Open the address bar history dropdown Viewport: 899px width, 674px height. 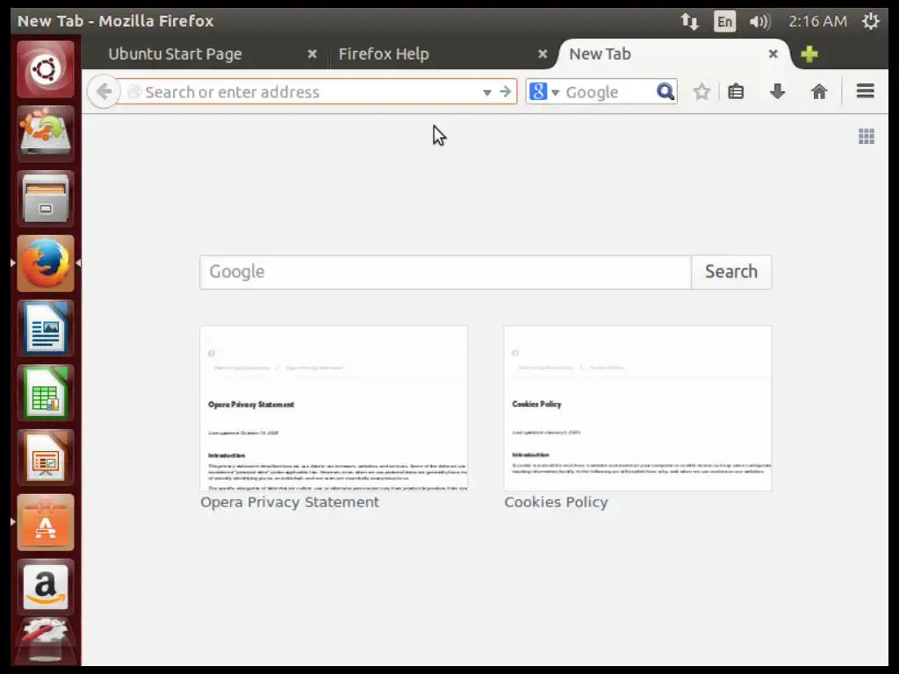click(x=486, y=92)
